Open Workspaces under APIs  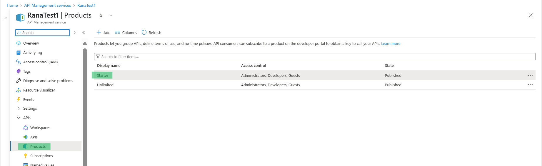(x=40, y=128)
